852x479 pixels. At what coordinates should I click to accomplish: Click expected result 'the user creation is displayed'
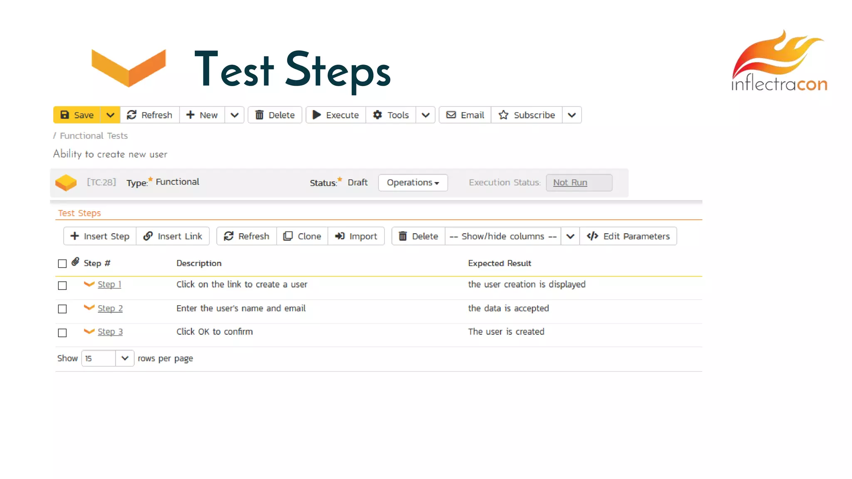[x=527, y=284]
